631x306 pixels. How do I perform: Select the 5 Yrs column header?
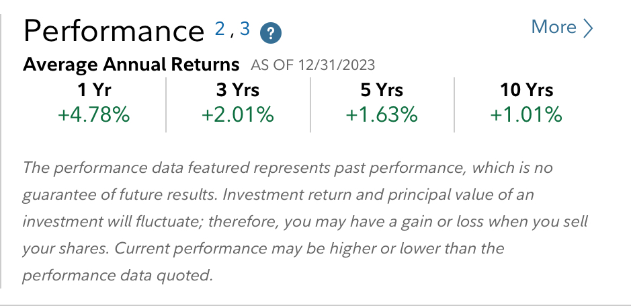coord(382,89)
